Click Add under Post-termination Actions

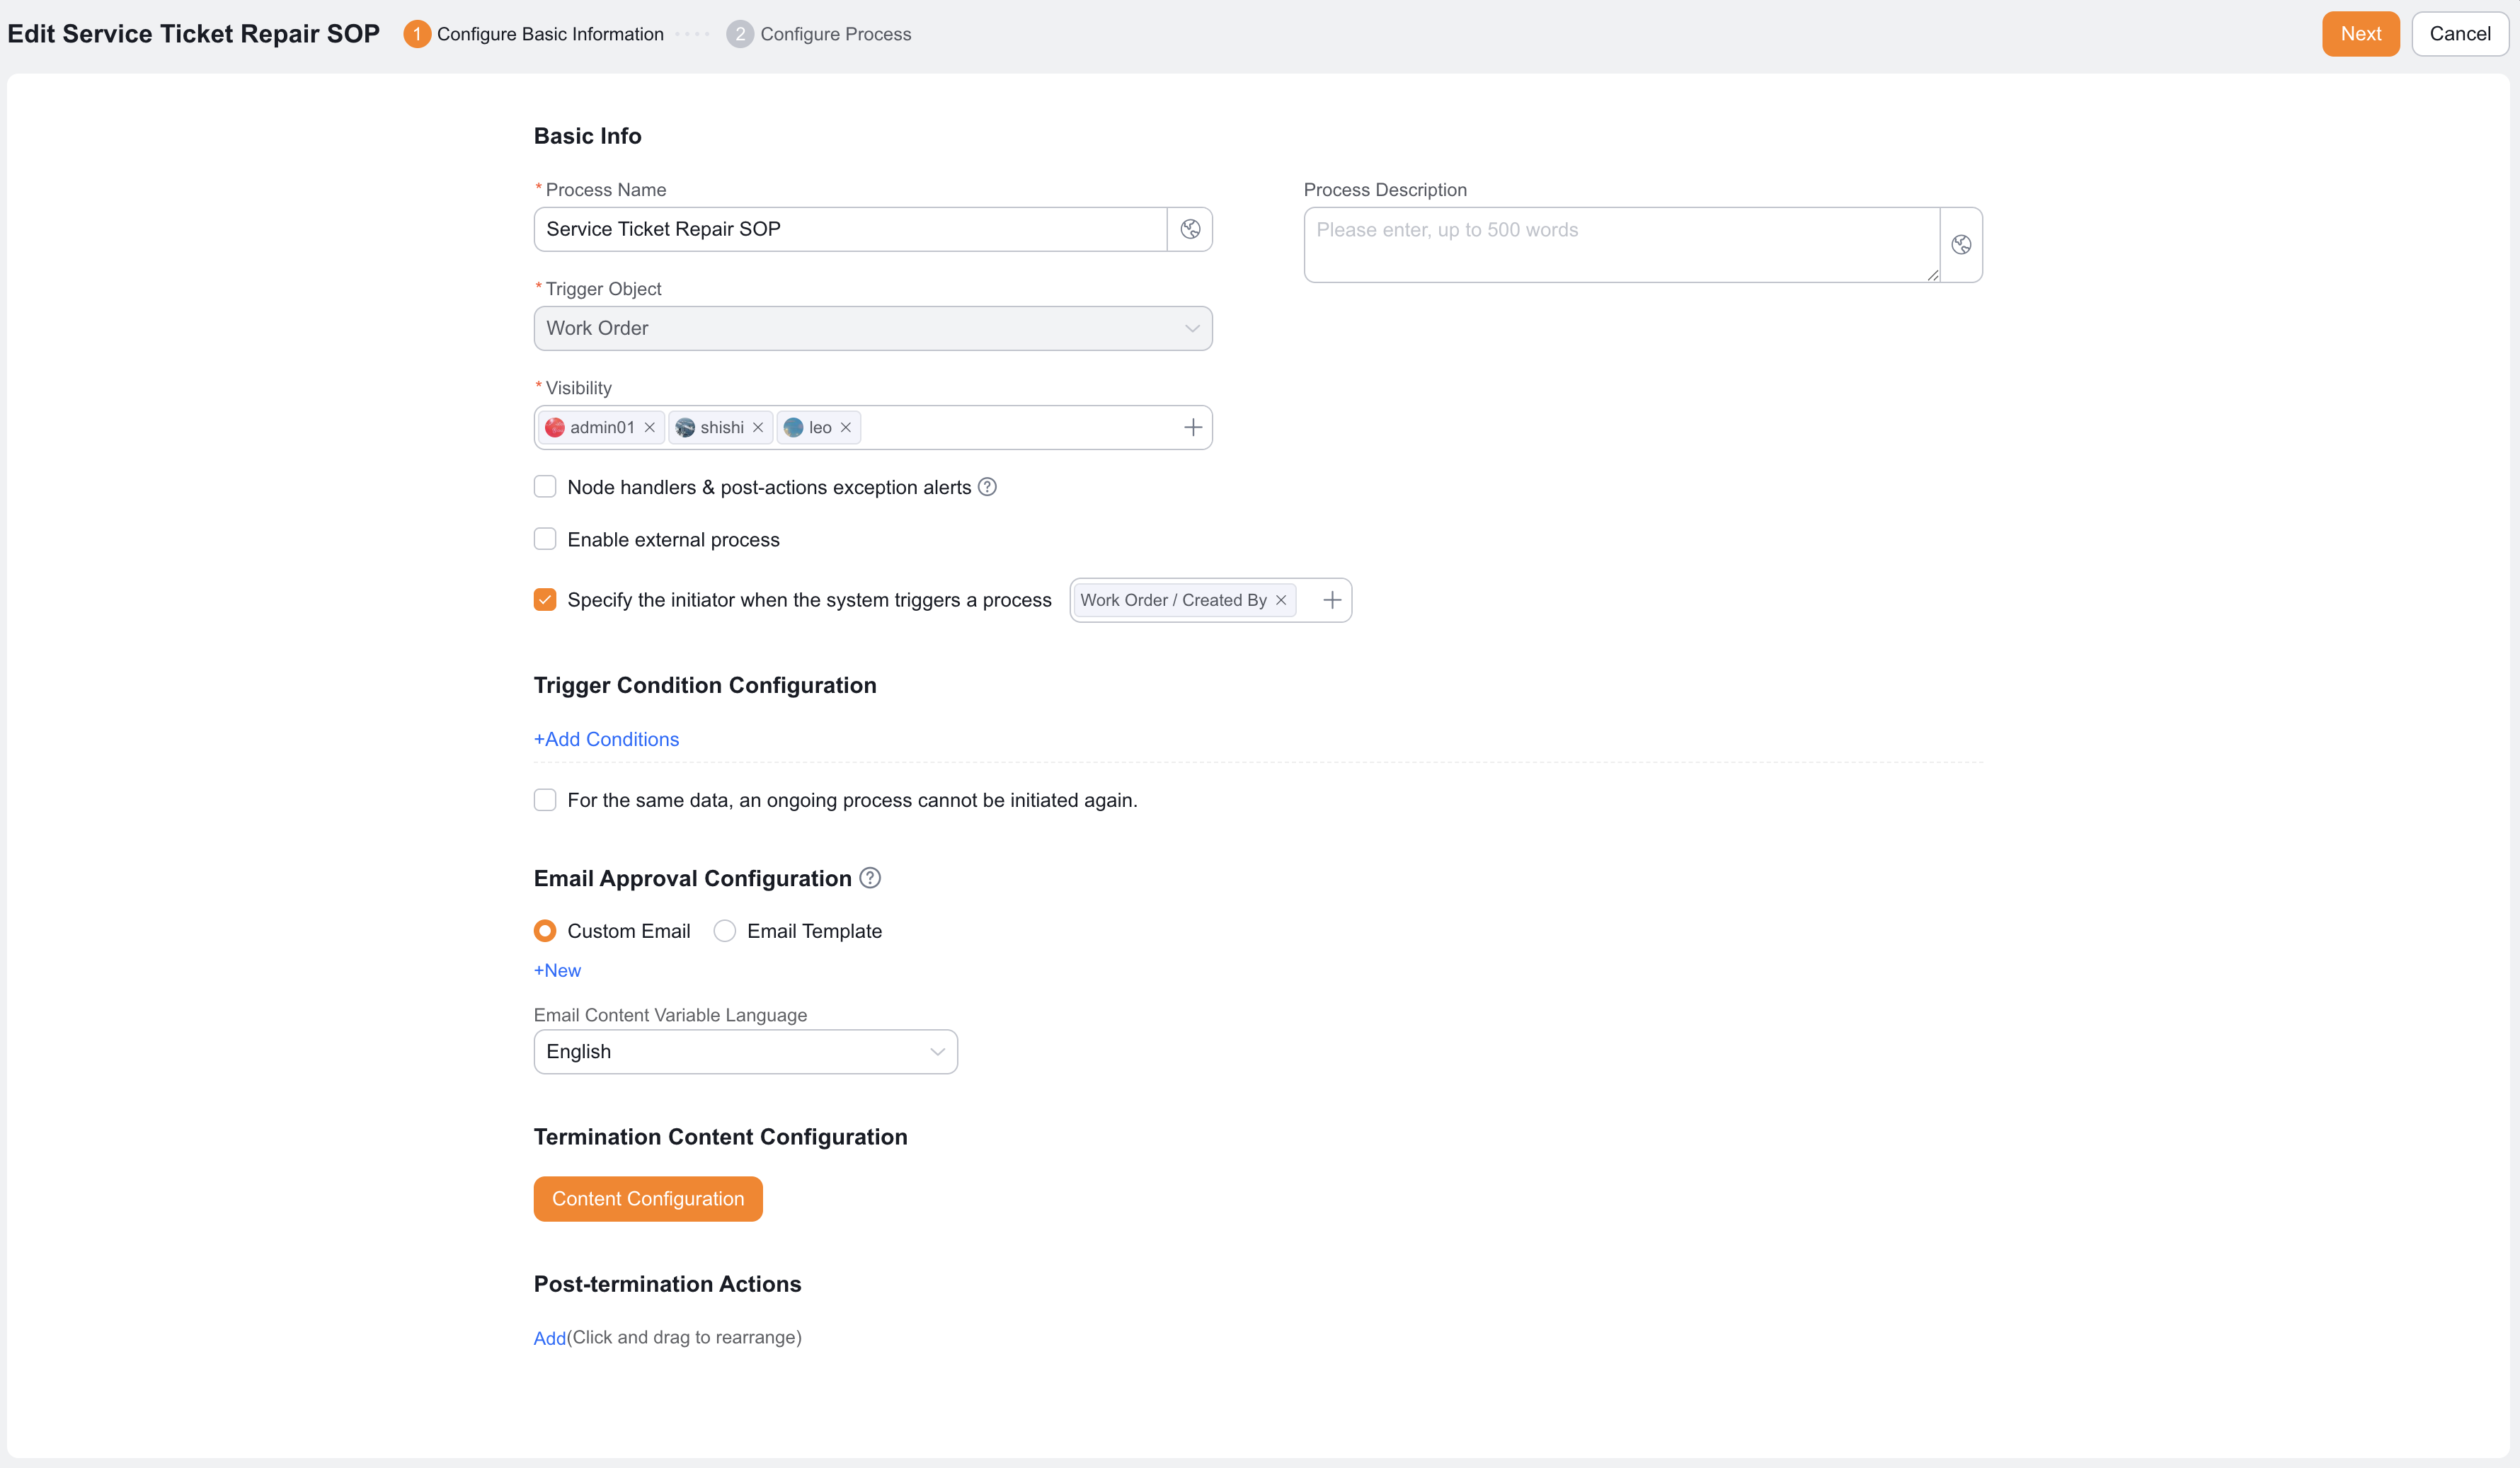tap(550, 1338)
